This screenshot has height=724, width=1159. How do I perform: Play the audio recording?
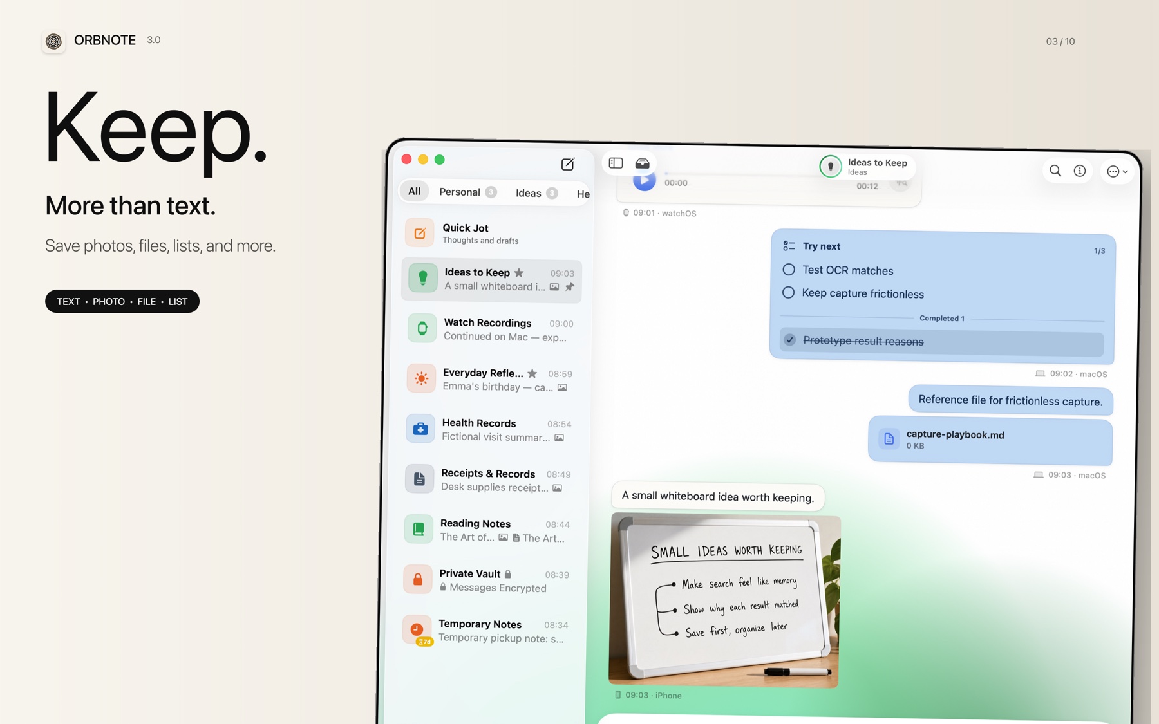click(x=644, y=181)
